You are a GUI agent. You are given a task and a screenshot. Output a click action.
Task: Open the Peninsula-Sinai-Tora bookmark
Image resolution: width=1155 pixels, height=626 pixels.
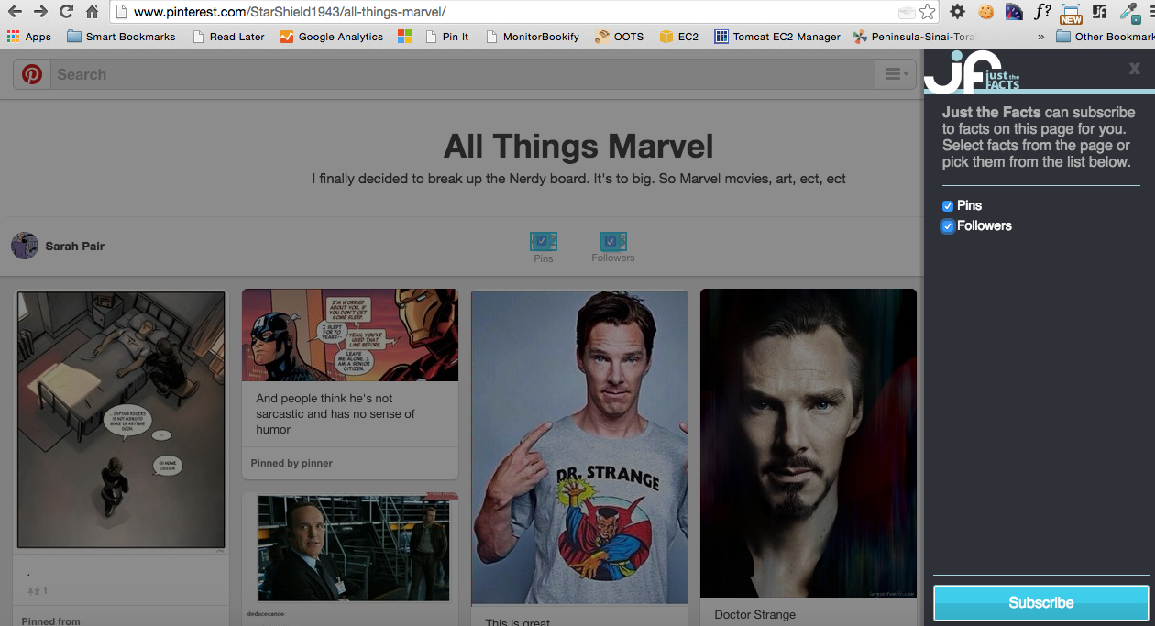coord(914,37)
